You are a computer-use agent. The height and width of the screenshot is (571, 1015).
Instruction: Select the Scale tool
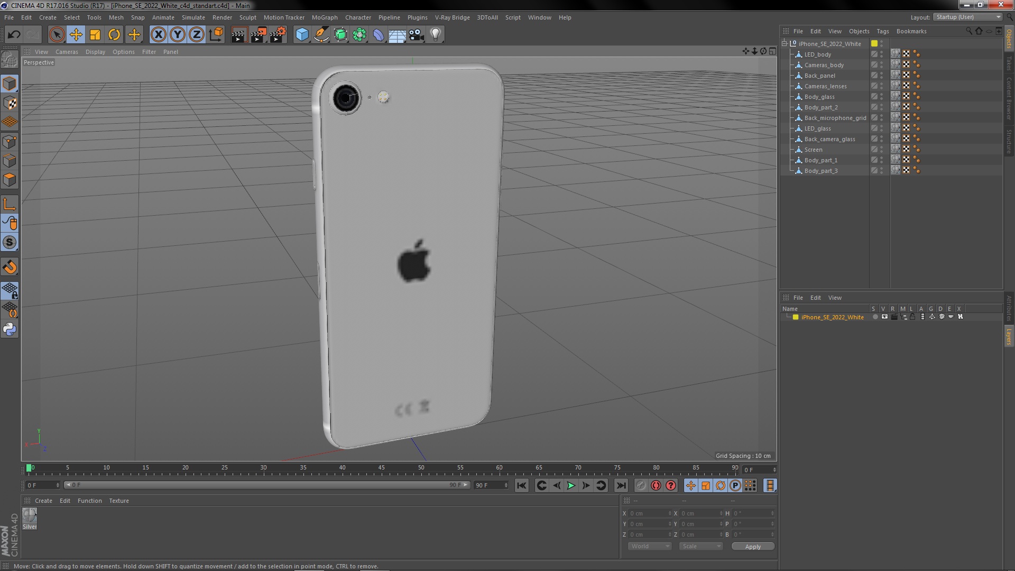click(x=95, y=35)
